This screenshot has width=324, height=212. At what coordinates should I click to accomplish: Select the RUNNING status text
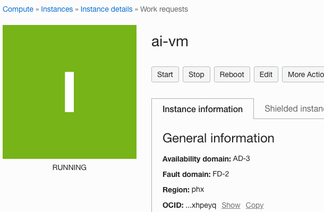coord(70,167)
